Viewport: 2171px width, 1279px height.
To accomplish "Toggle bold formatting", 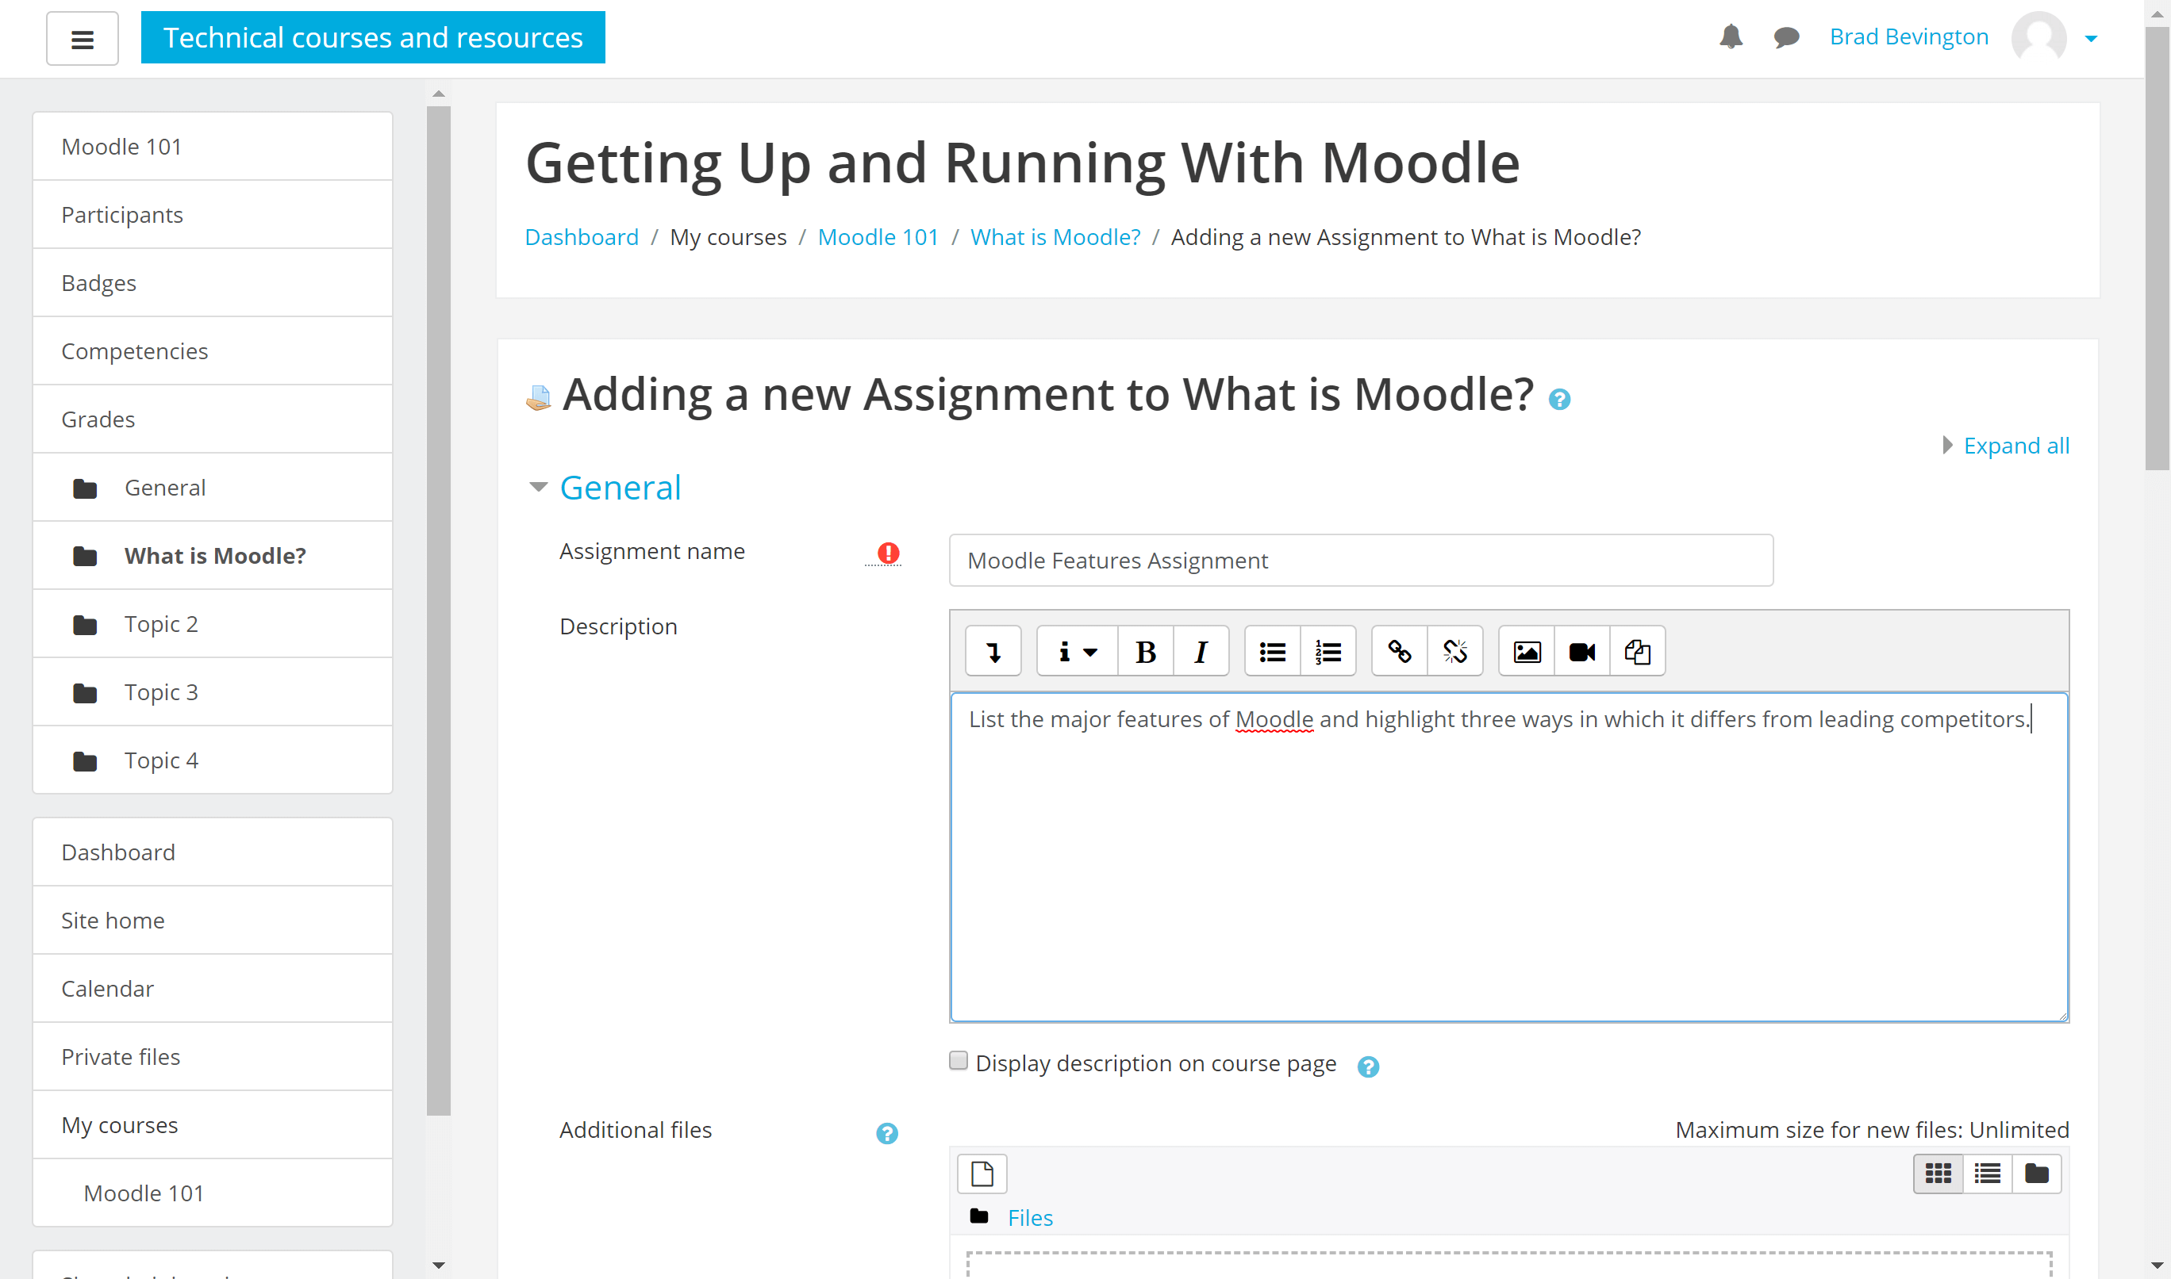I will (1145, 652).
